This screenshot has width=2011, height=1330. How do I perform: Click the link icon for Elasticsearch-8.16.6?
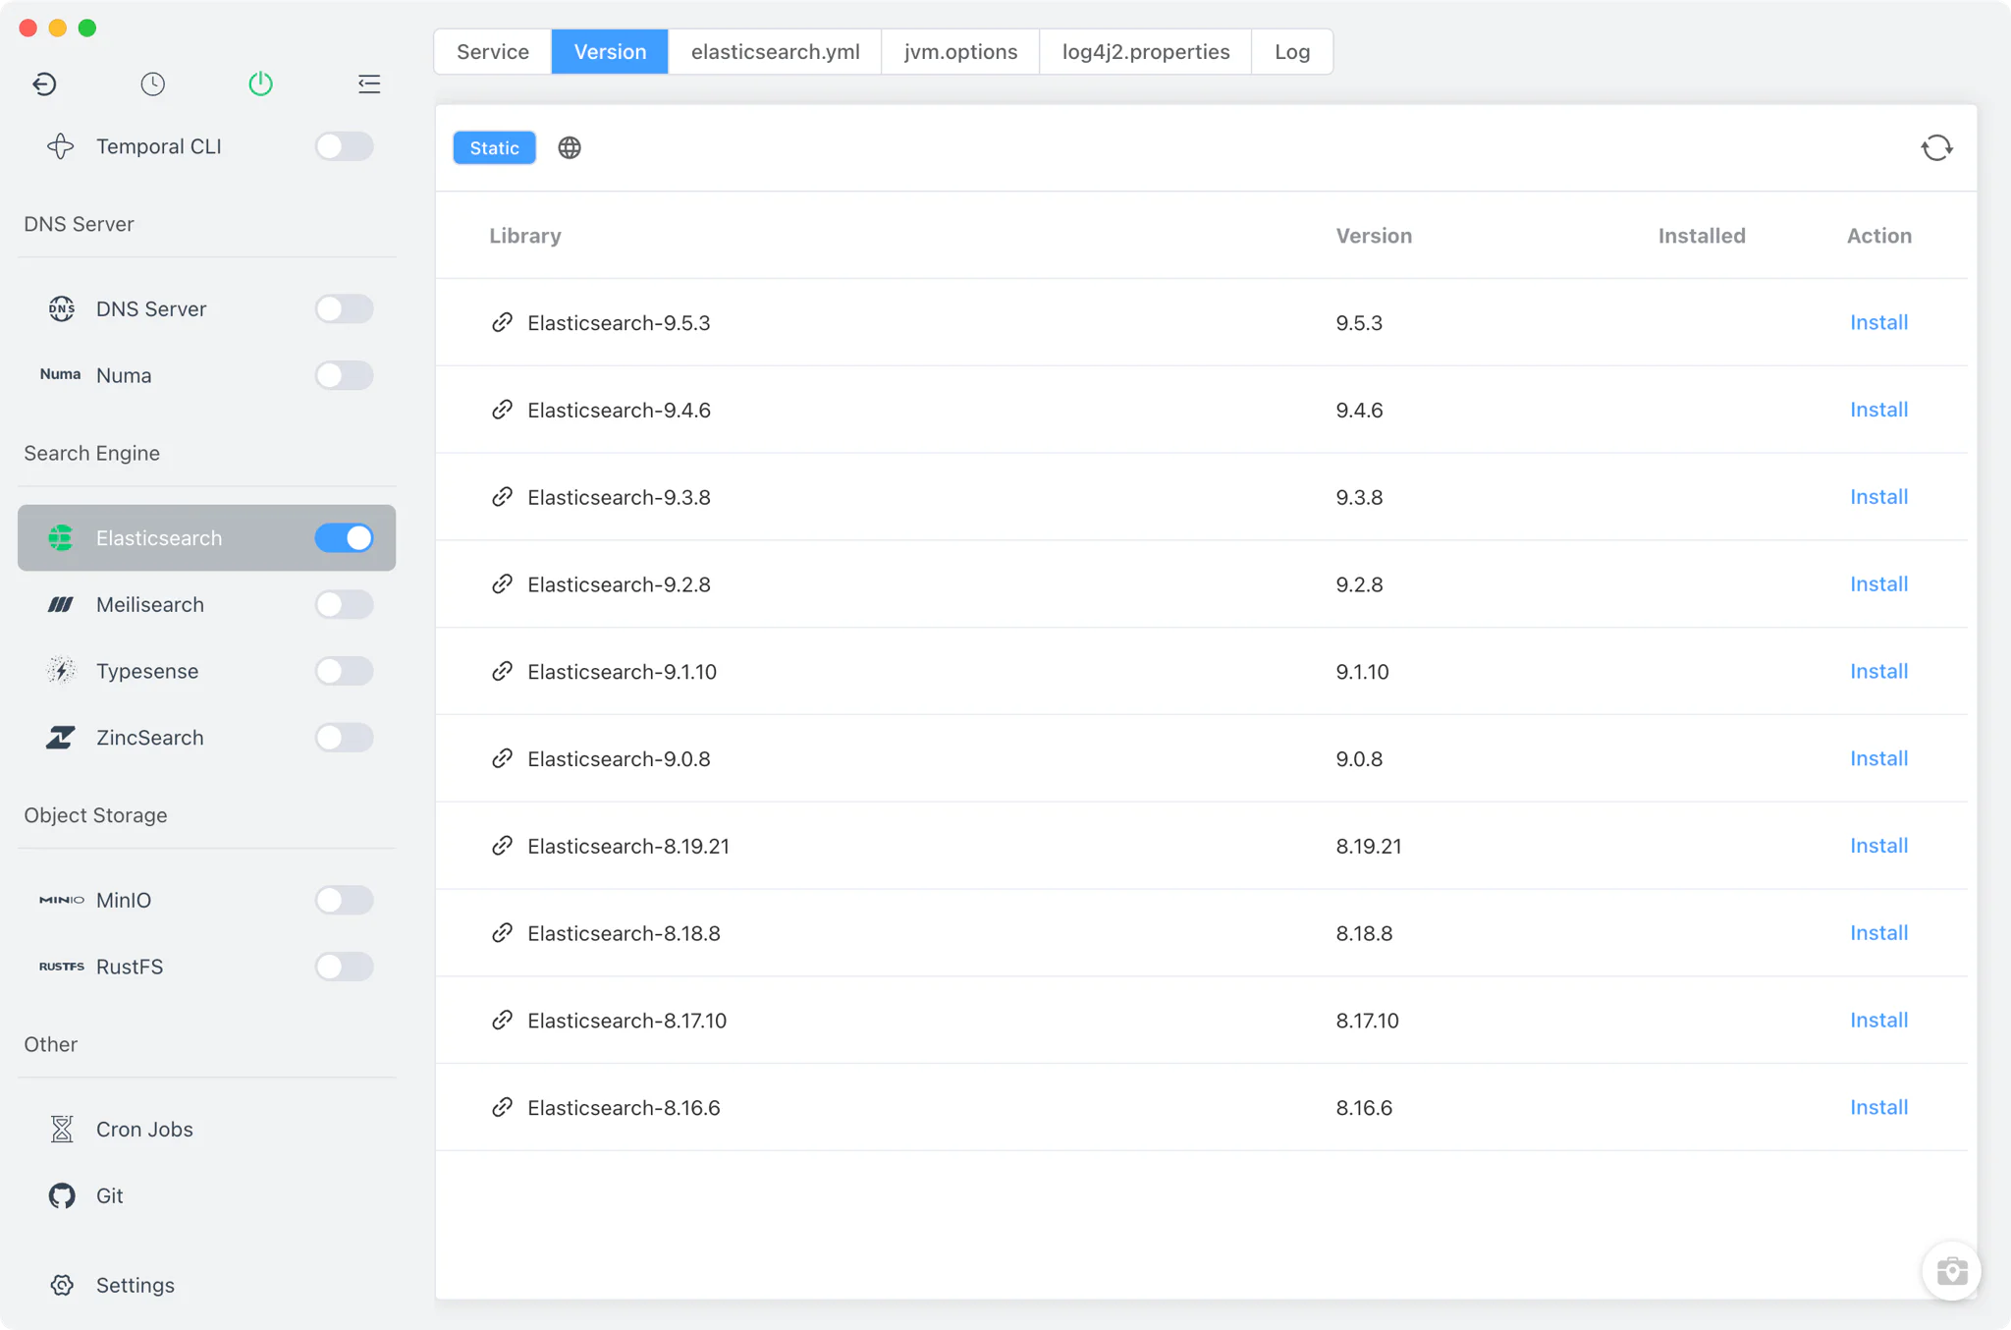click(502, 1108)
